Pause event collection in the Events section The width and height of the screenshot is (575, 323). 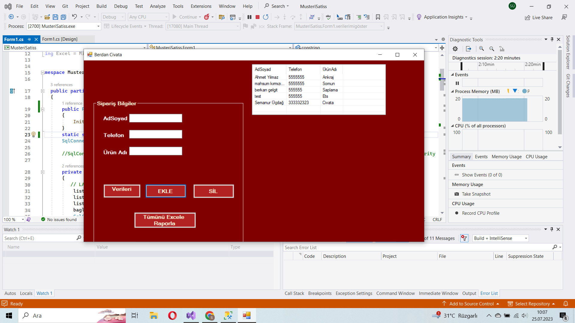coord(457,83)
